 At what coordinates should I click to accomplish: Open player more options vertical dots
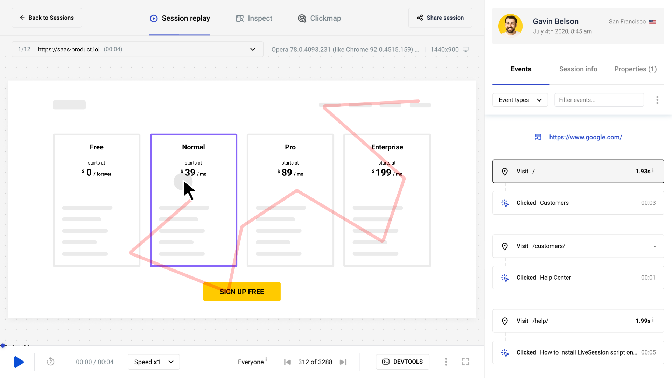click(446, 362)
